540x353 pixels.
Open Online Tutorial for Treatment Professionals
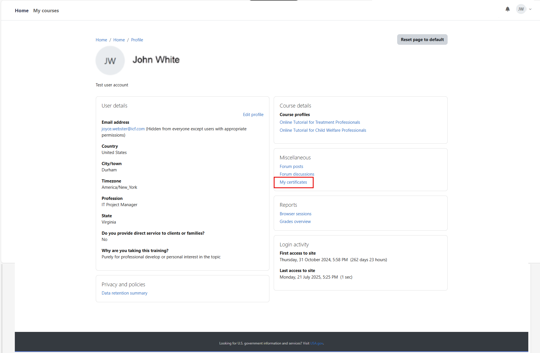point(320,122)
